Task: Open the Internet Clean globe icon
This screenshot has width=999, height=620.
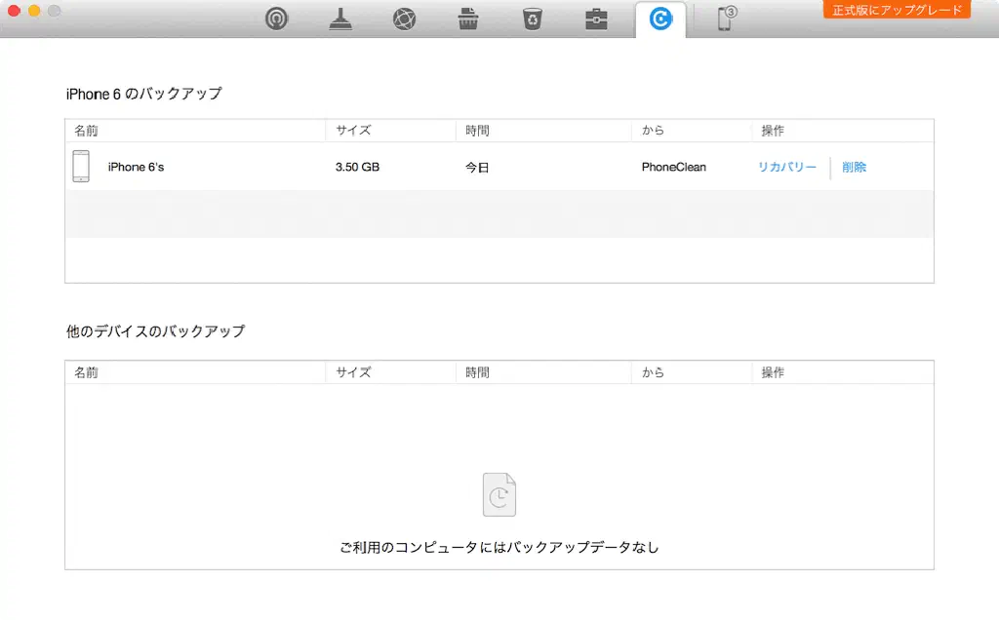Action: 404,19
